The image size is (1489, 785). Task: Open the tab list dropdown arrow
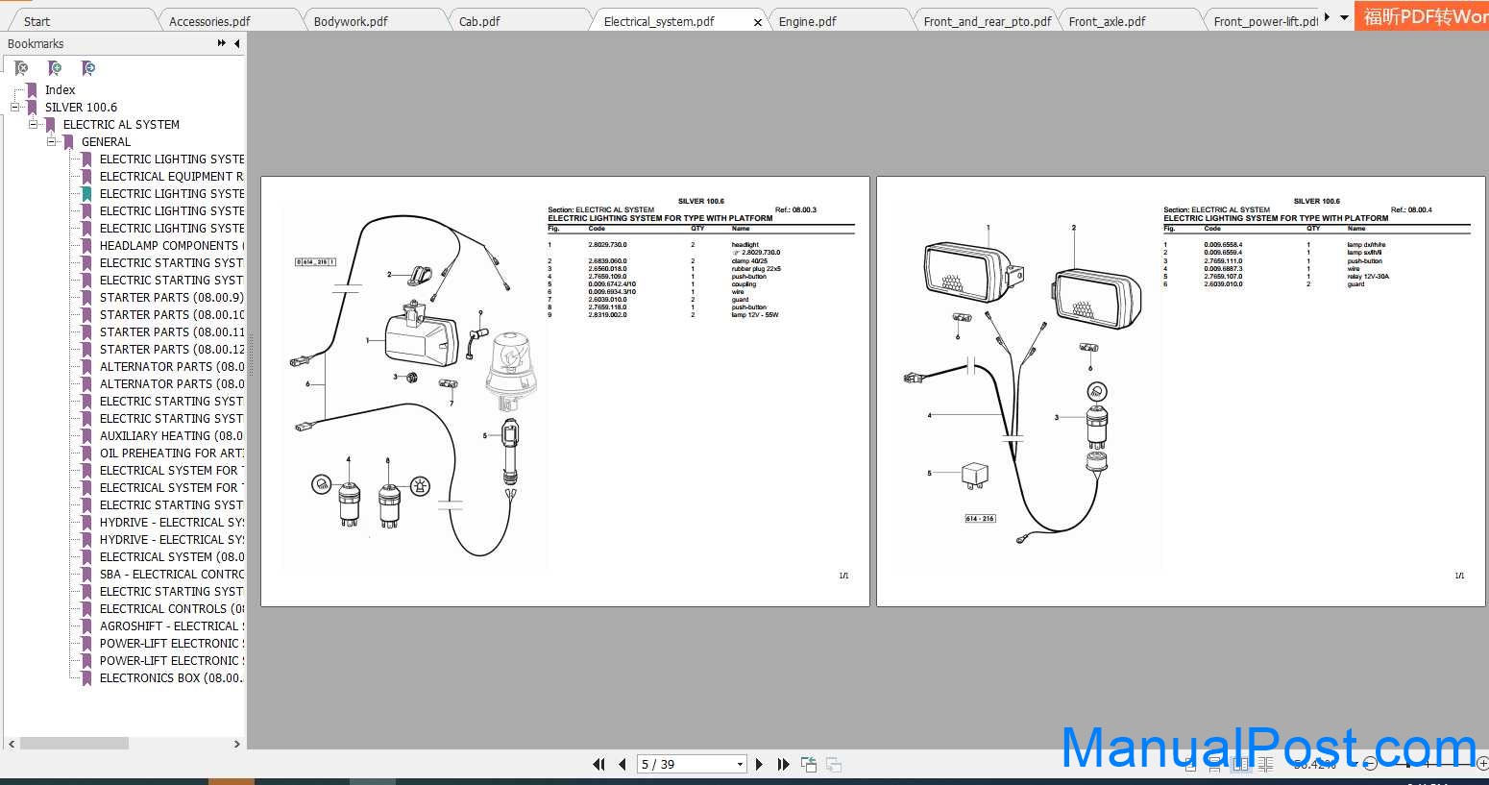(1343, 17)
